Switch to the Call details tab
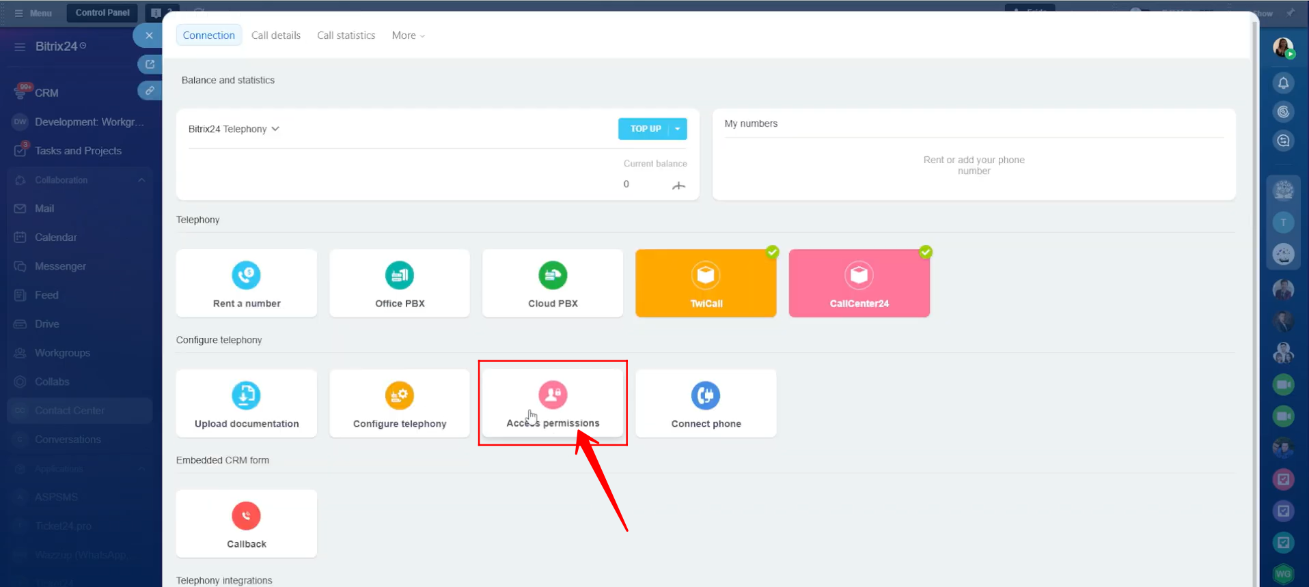The width and height of the screenshot is (1309, 587). (x=275, y=35)
